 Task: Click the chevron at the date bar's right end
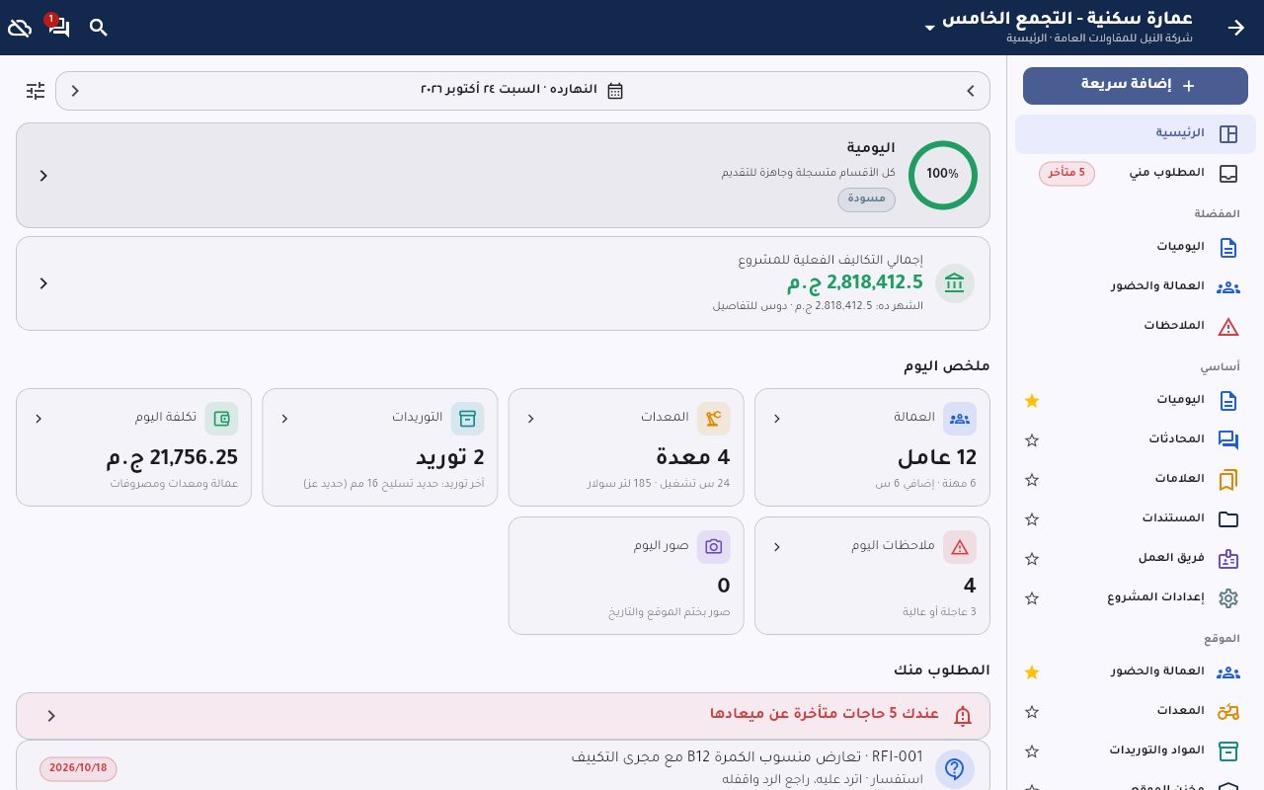tap(971, 91)
